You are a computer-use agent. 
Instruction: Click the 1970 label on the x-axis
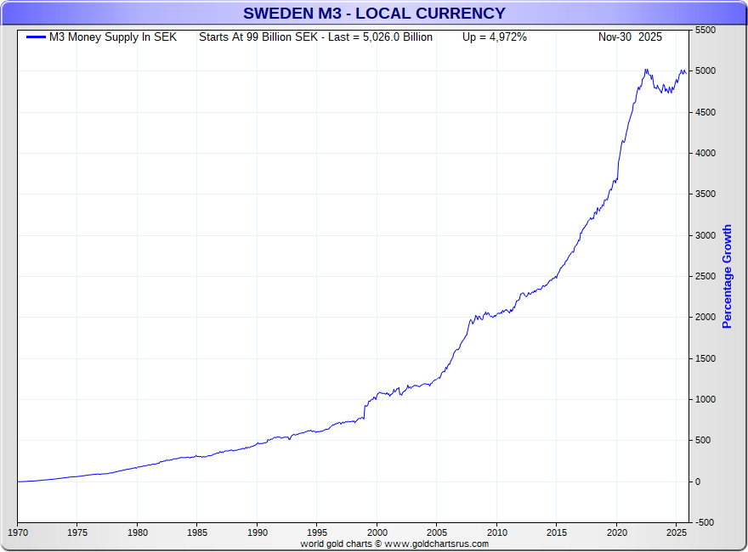click(17, 533)
